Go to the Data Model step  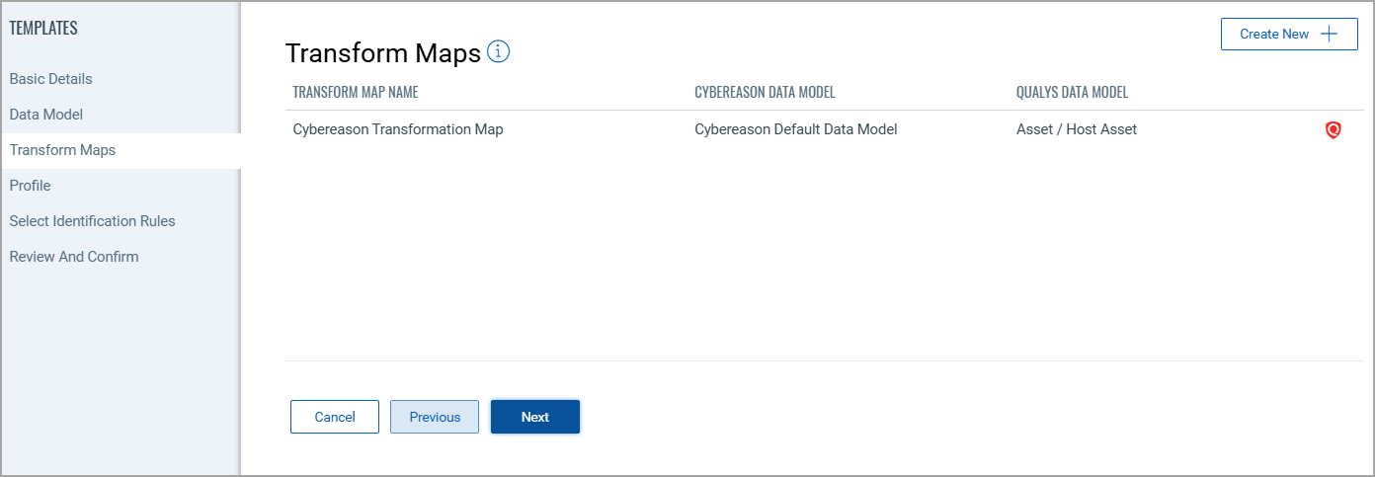click(x=46, y=115)
